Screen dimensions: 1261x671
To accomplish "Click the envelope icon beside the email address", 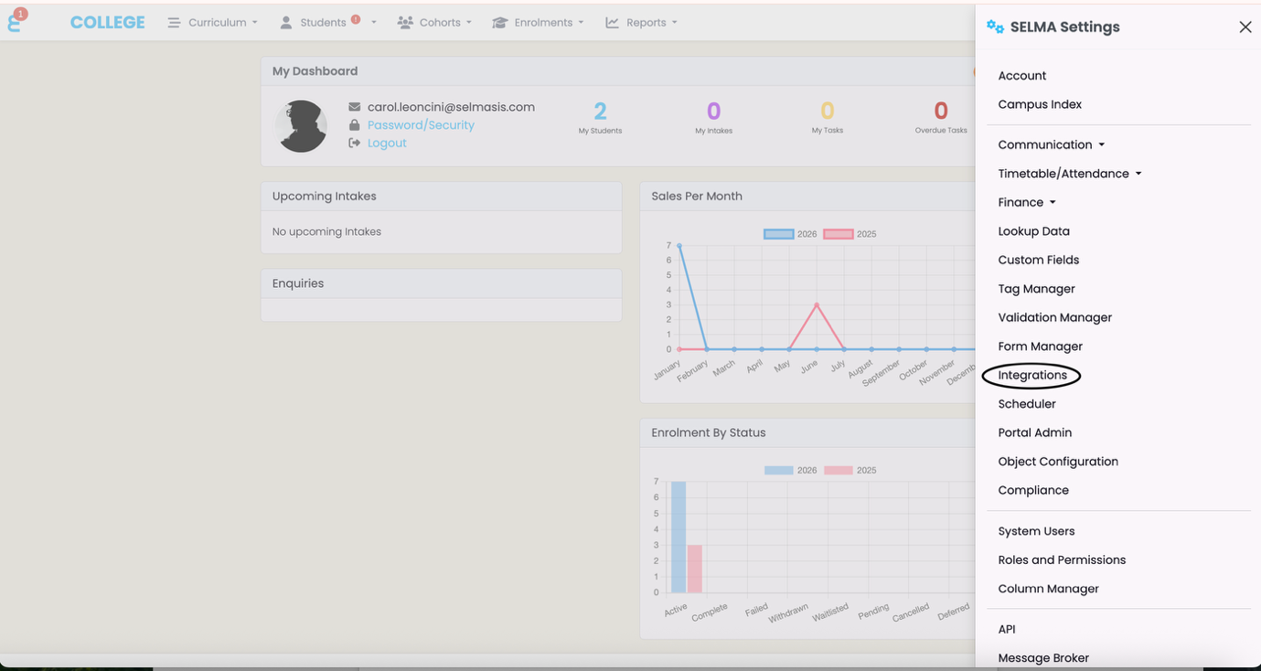I will [354, 107].
